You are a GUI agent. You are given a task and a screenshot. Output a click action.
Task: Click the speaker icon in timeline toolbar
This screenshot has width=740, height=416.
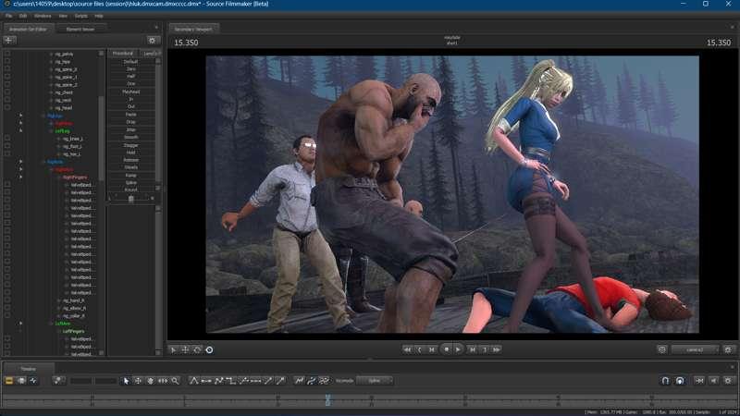pos(713,380)
